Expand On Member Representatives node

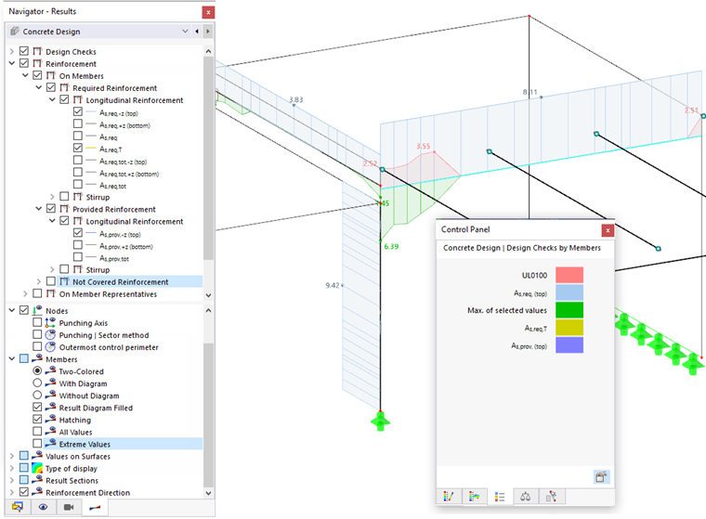(25, 294)
